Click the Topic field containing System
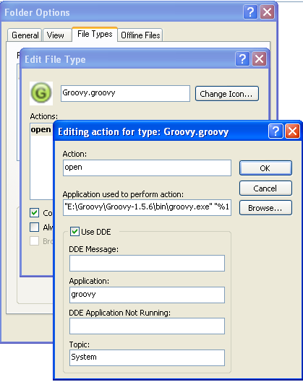 coord(147,357)
